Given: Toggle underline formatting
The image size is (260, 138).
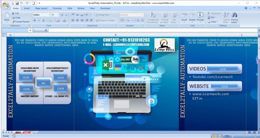Looking at the screenshot, I should pos(43,20).
